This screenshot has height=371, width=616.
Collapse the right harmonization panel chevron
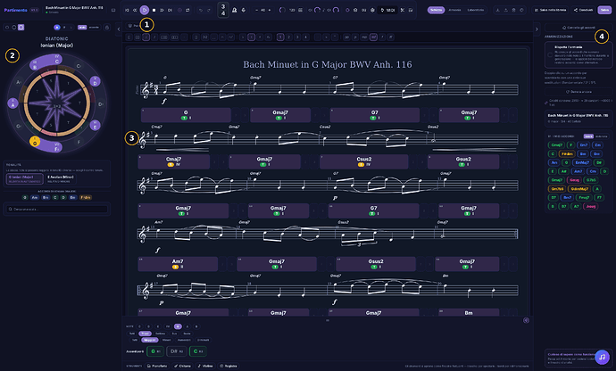click(537, 29)
